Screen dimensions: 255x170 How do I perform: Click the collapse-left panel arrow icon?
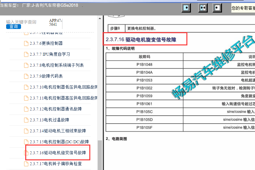217,8
